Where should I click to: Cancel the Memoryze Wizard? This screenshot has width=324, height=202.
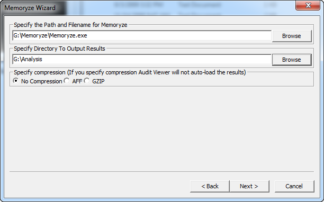point(294,186)
